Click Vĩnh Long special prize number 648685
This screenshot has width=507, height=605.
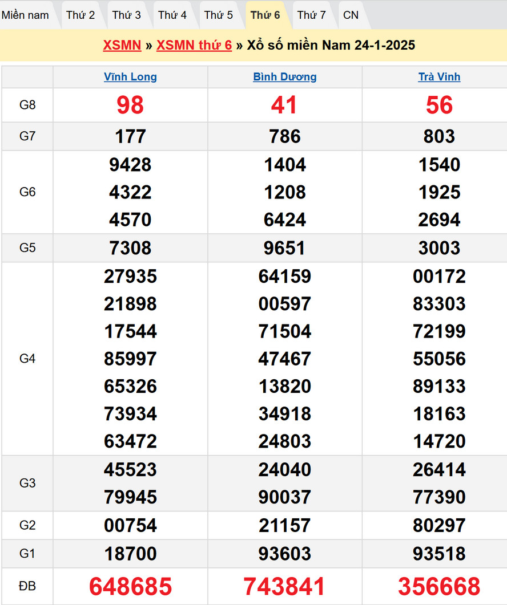point(130,586)
